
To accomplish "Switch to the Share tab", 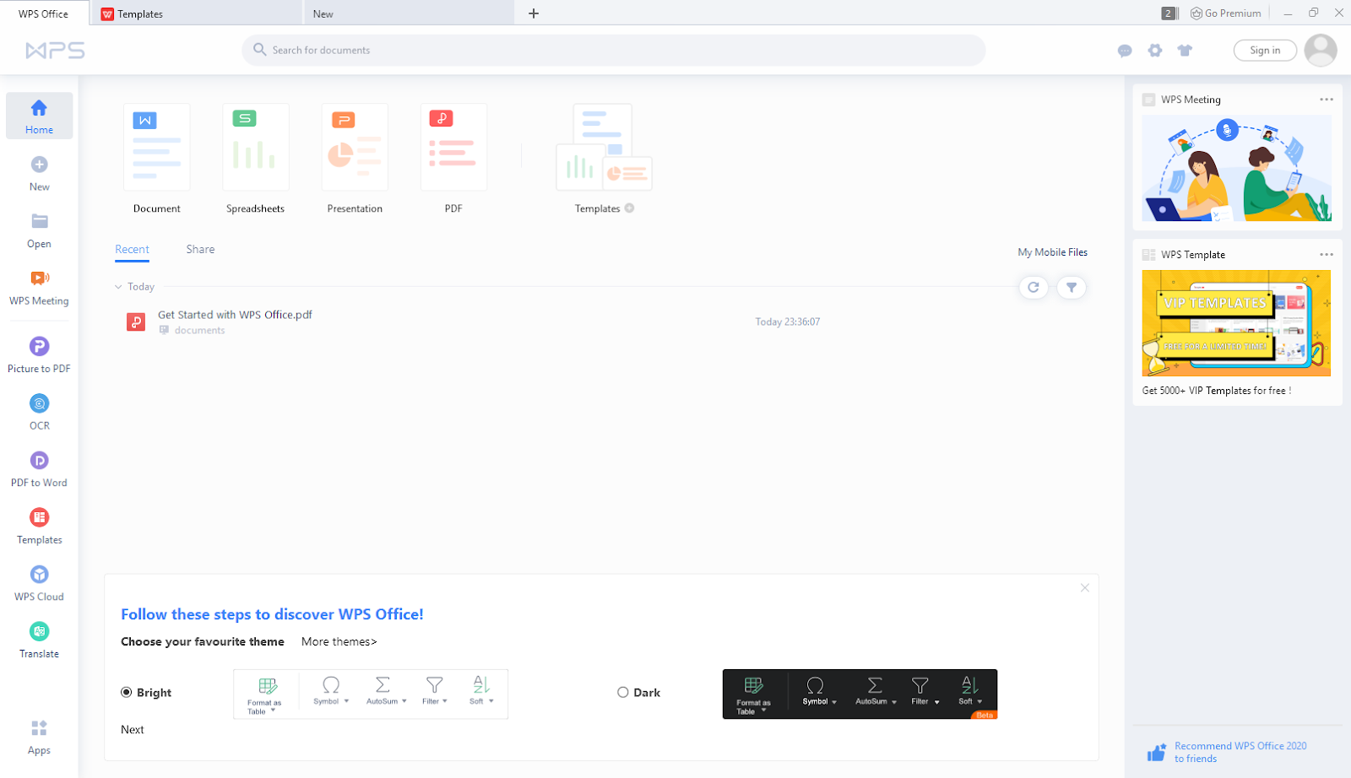I will click(x=200, y=250).
